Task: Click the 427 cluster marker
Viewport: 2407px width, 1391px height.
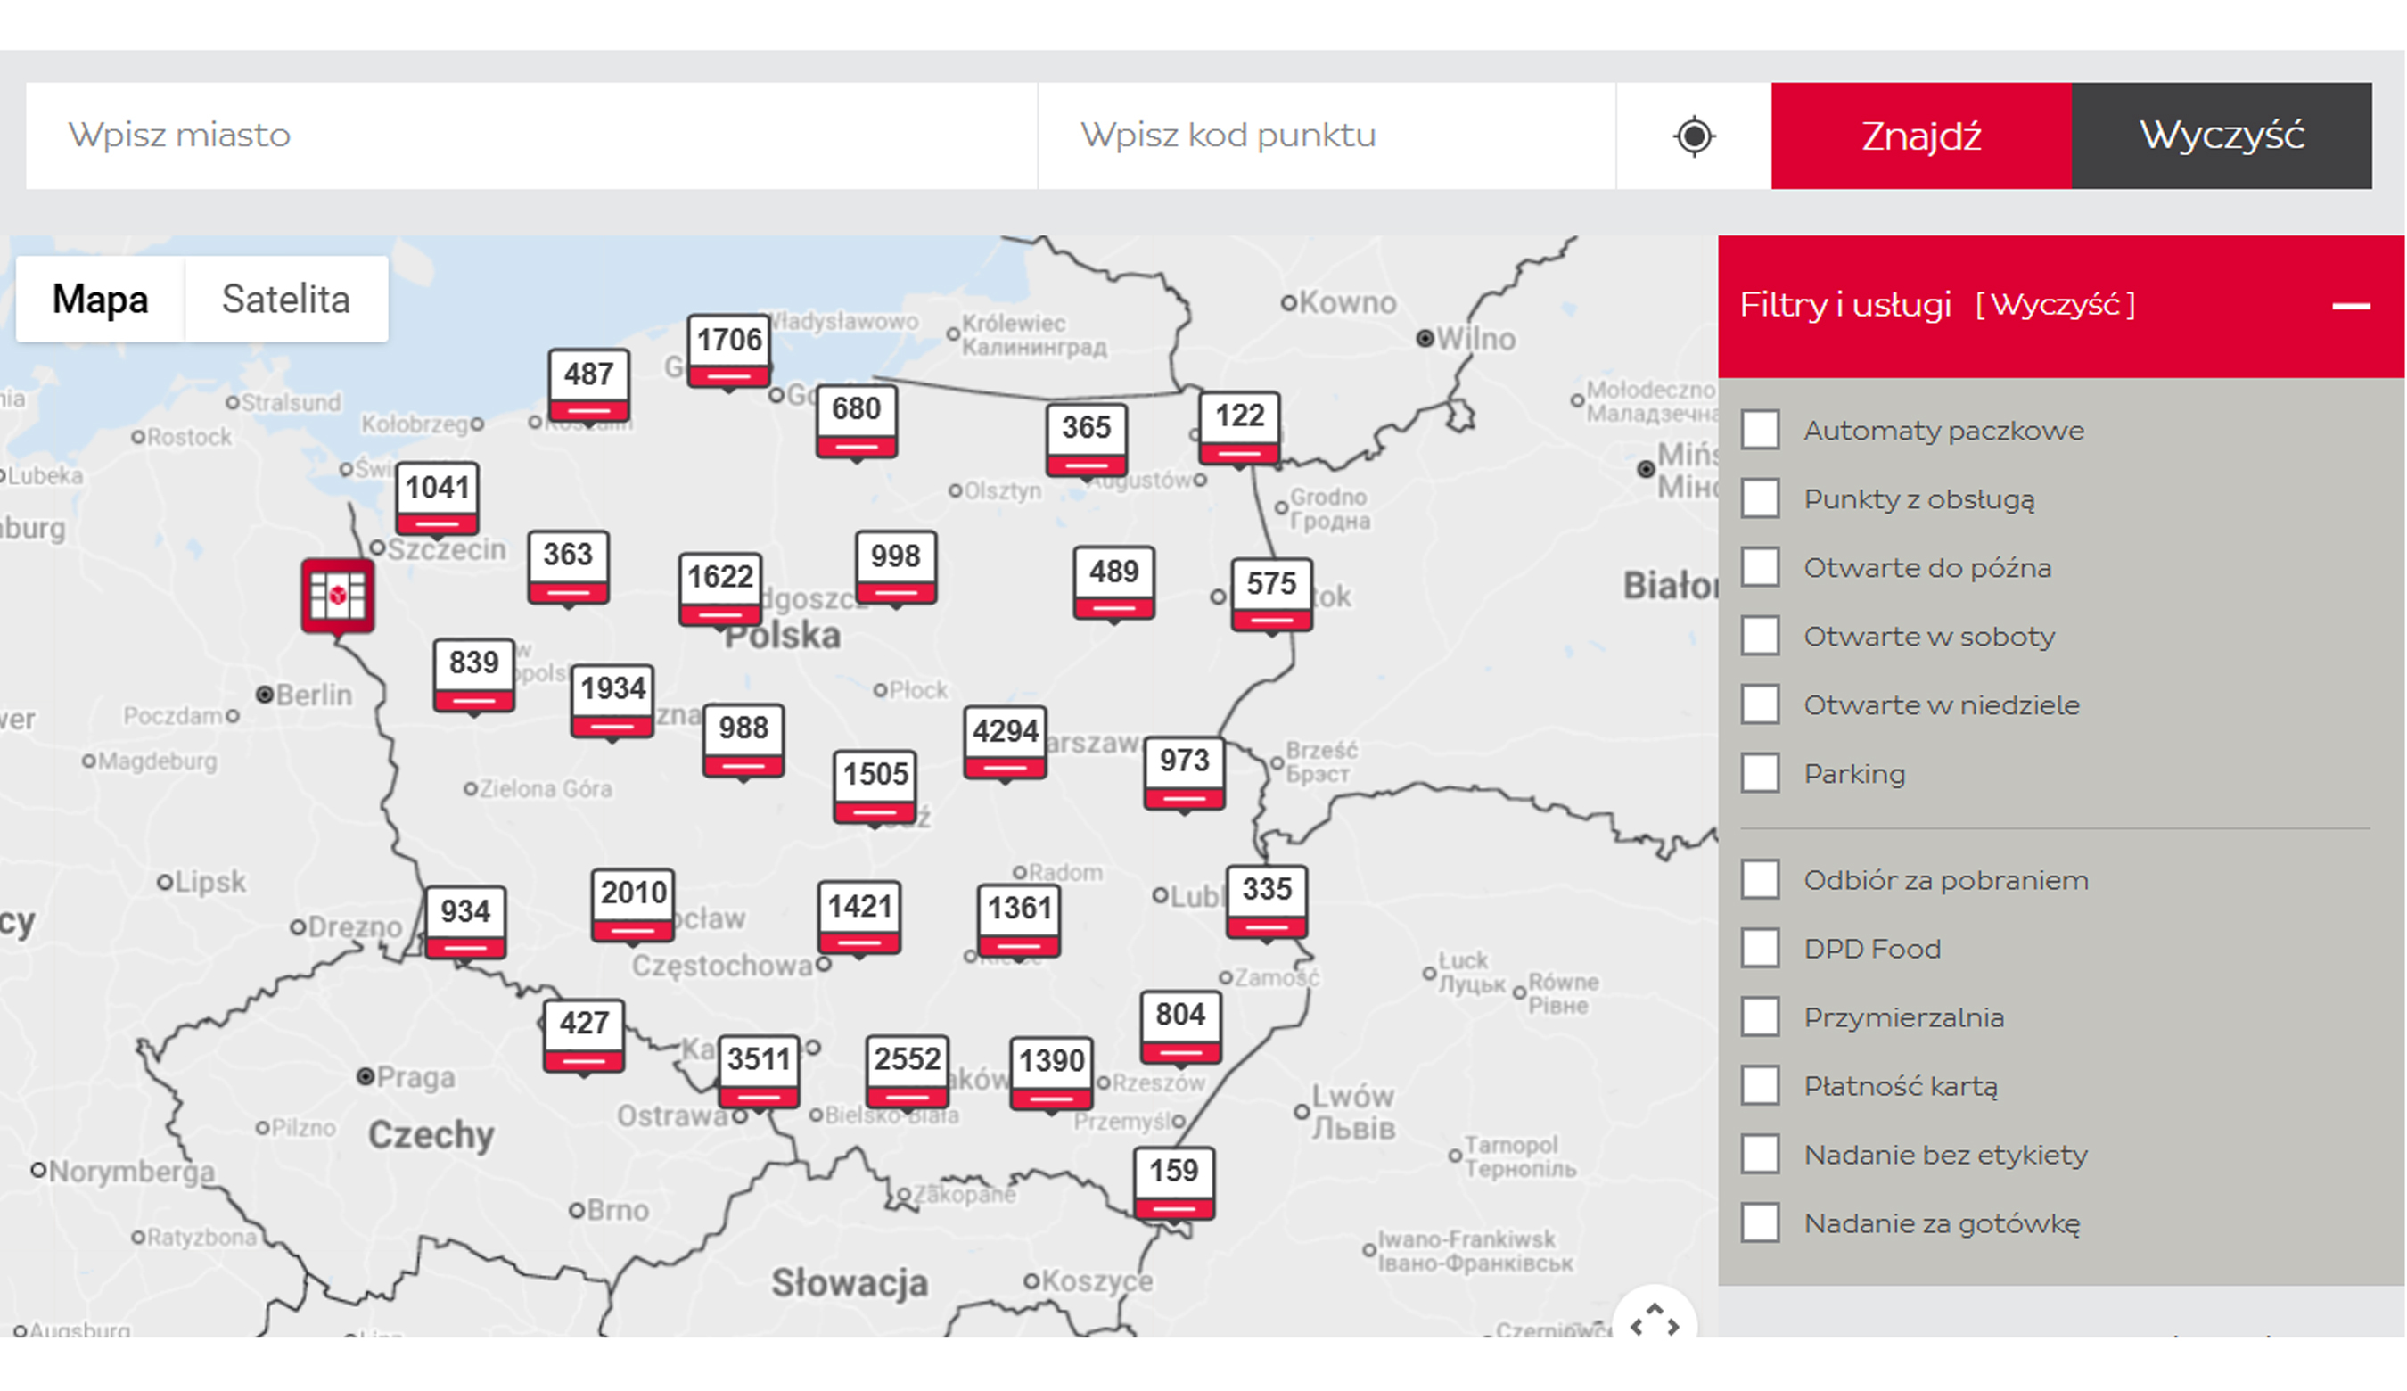Action: (x=584, y=1036)
